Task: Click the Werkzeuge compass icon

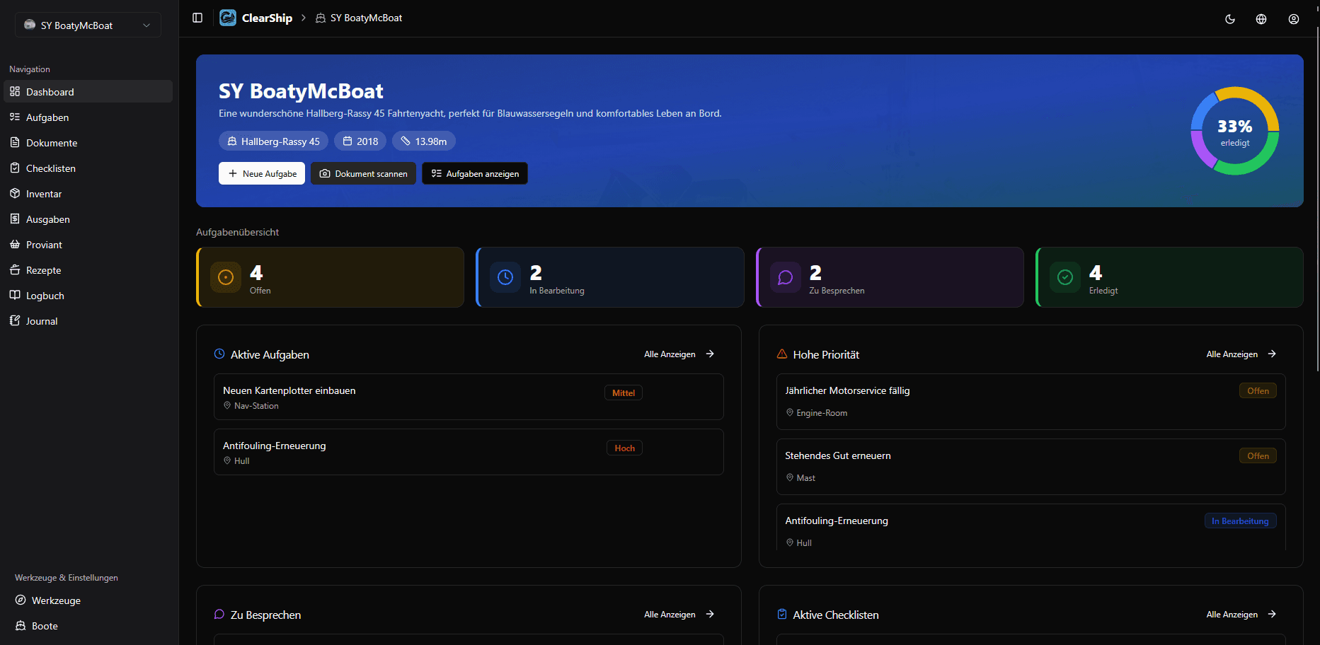Action: [x=21, y=600]
